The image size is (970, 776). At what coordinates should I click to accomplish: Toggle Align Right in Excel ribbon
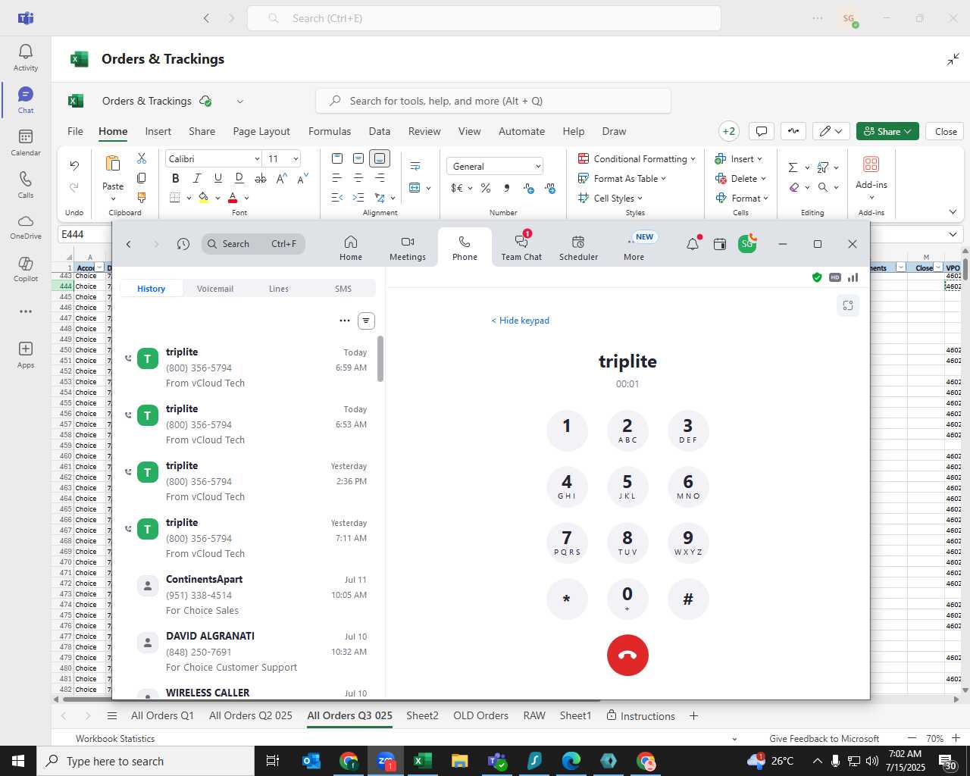[x=380, y=178]
